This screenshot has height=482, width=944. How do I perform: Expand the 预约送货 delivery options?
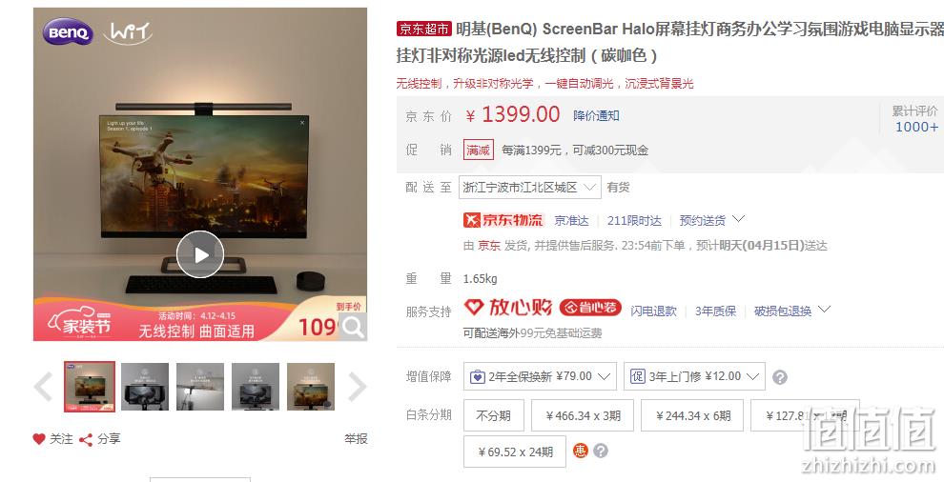pyautogui.click(x=712, y=220)
